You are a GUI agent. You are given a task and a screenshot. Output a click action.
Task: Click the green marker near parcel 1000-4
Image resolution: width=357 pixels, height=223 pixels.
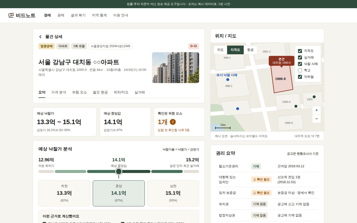point(296,106)
